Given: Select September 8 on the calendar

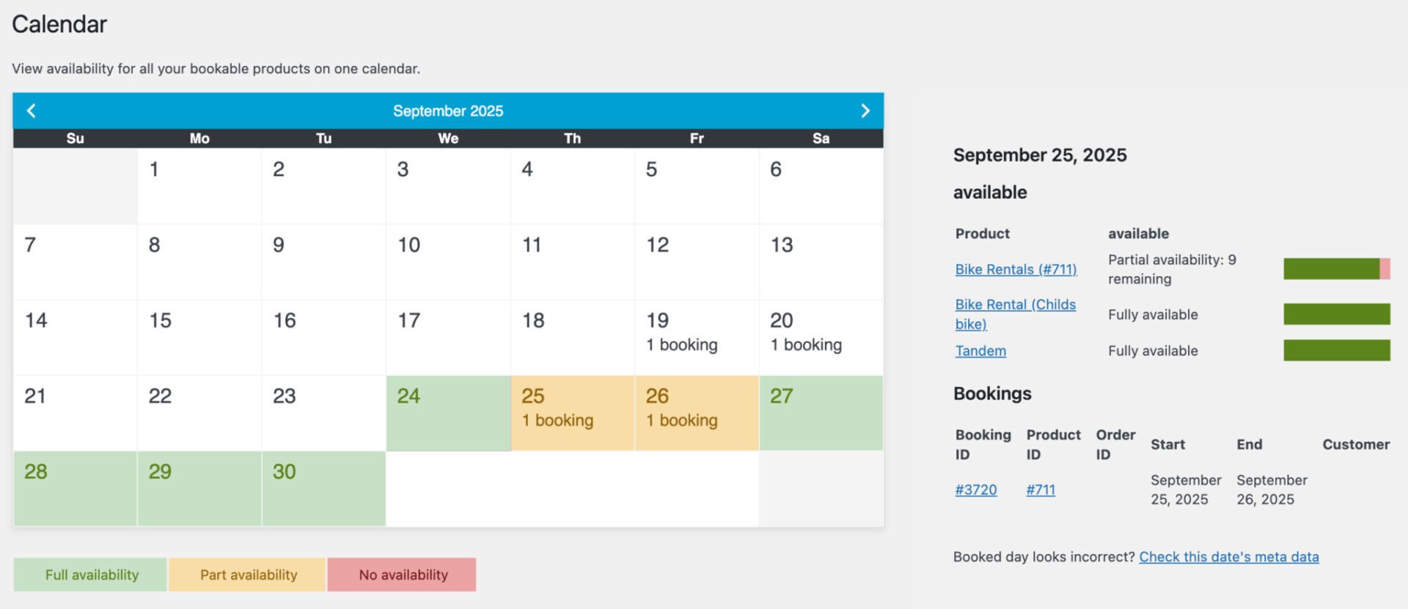Looking at the screenshot, I should click(x=199, y=262).
